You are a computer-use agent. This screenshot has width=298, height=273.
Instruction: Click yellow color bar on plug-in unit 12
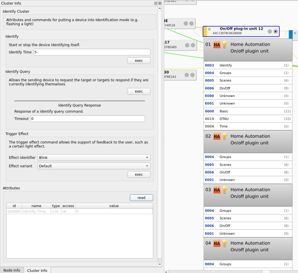pos(205,31)
